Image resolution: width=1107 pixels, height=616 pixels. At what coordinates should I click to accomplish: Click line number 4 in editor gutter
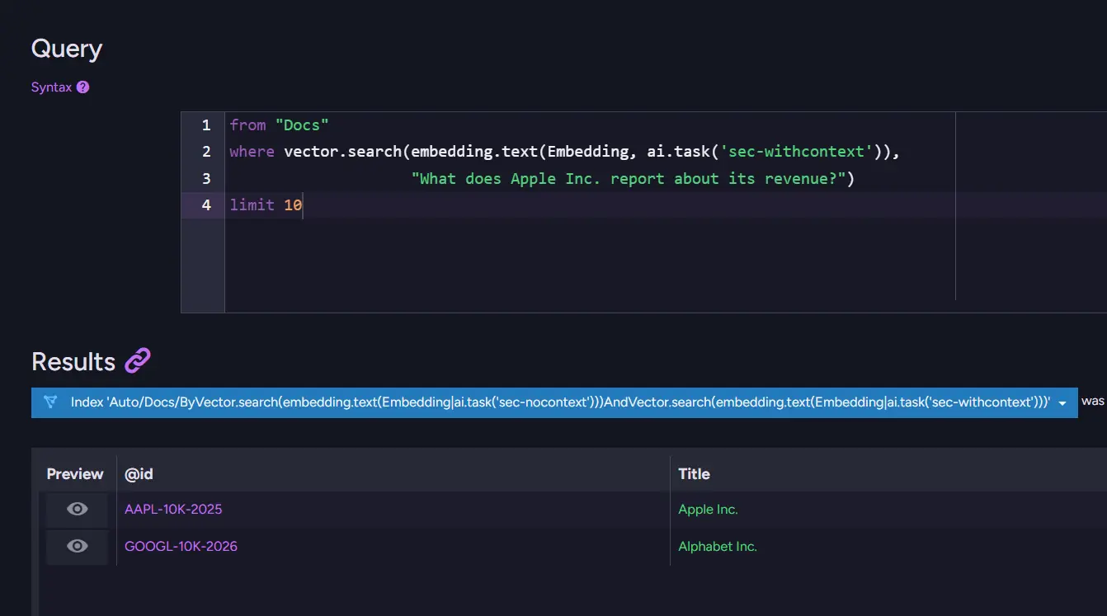click(206, 205)
